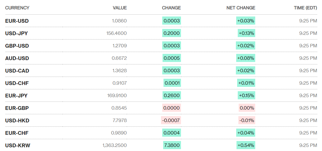Screen dimensions: 322x151
Task: Click the GBP-USD currency pair
Action: (x=17, y=46)
